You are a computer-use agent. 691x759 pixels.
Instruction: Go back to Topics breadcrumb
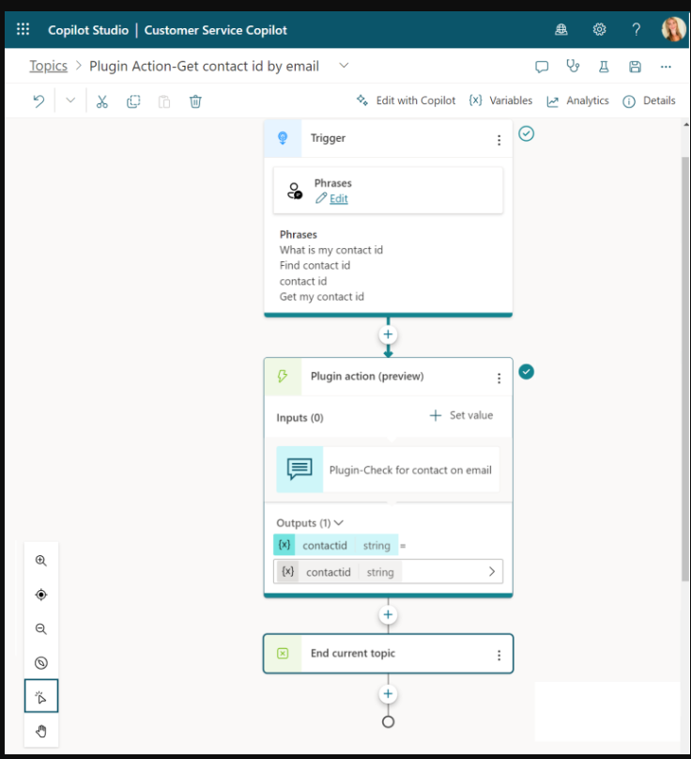tap(49, 66)
